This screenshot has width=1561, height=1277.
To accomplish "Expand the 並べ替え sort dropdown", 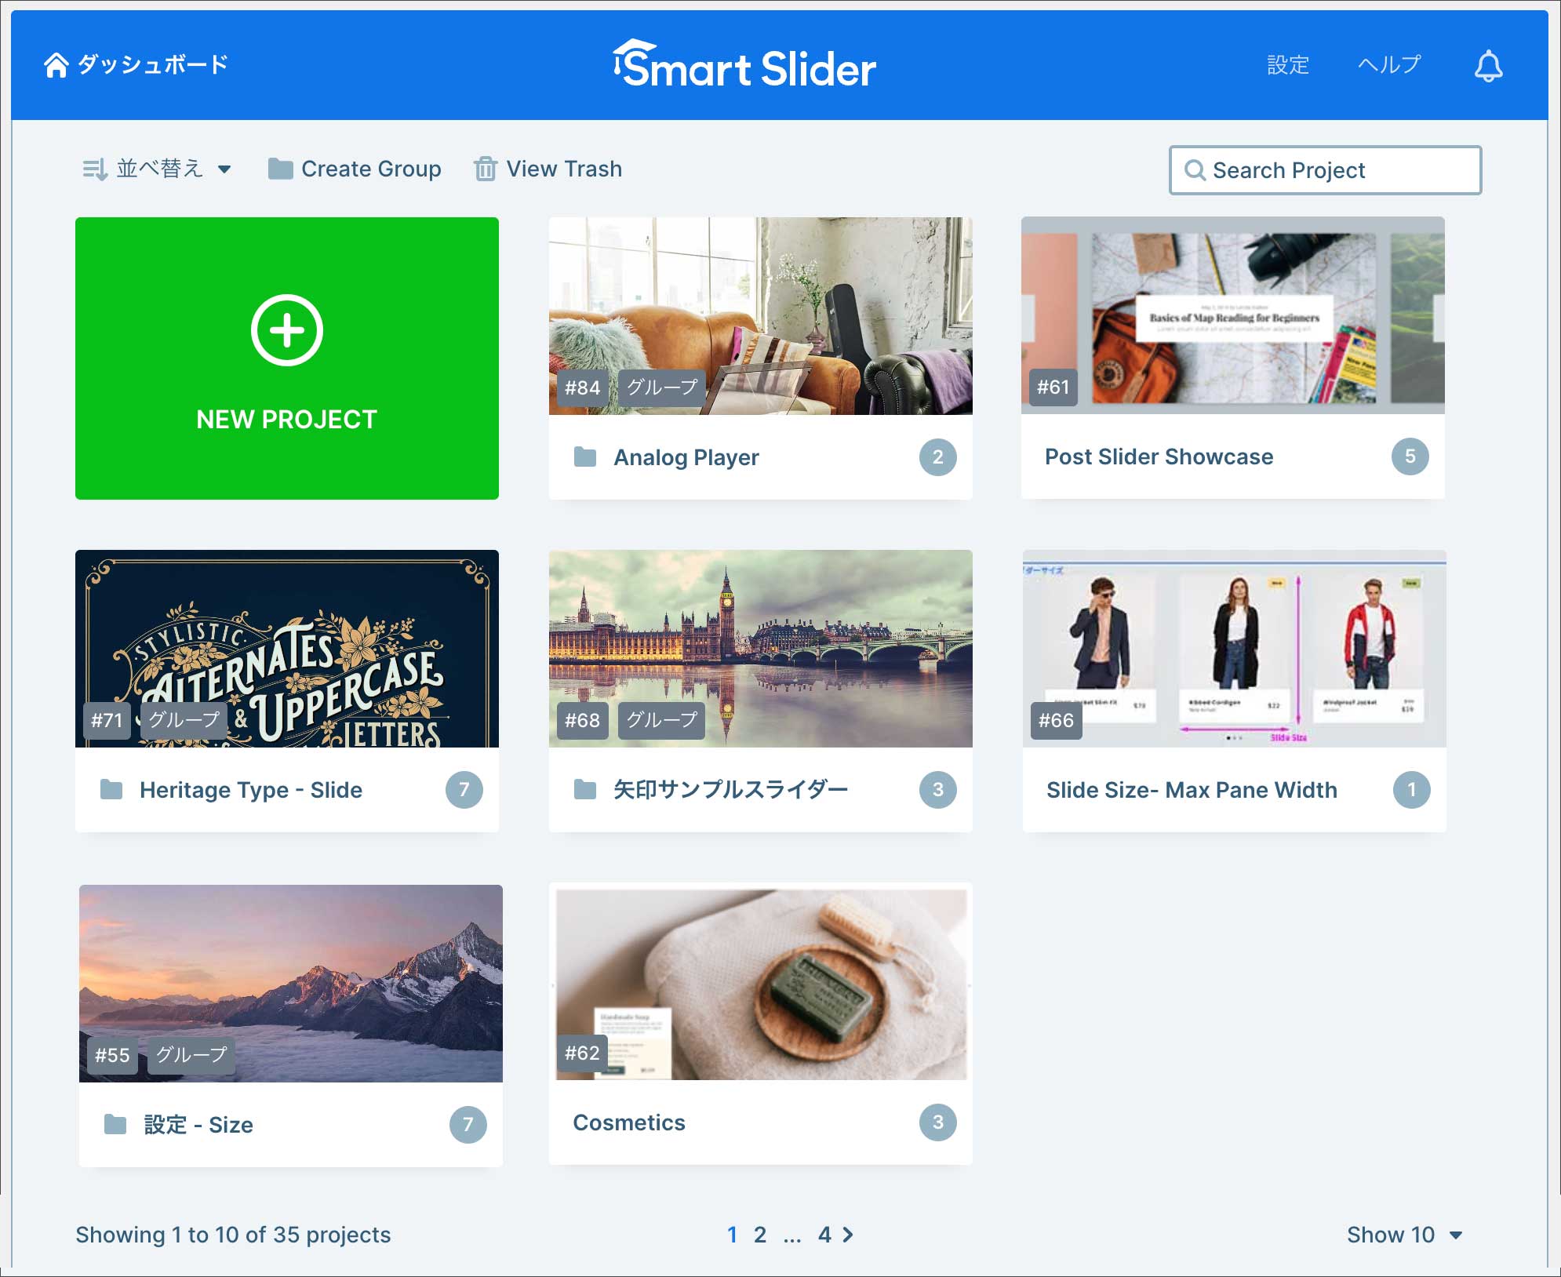I will pos(224,169).
